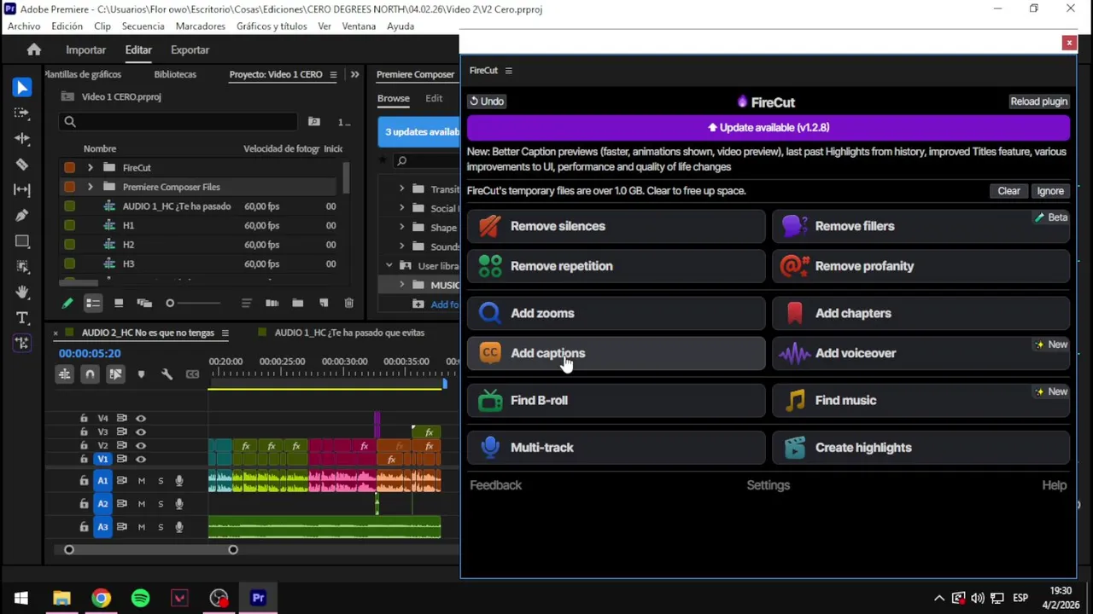Mute audio track A1
1093x614 pixels.
[142, 481]
